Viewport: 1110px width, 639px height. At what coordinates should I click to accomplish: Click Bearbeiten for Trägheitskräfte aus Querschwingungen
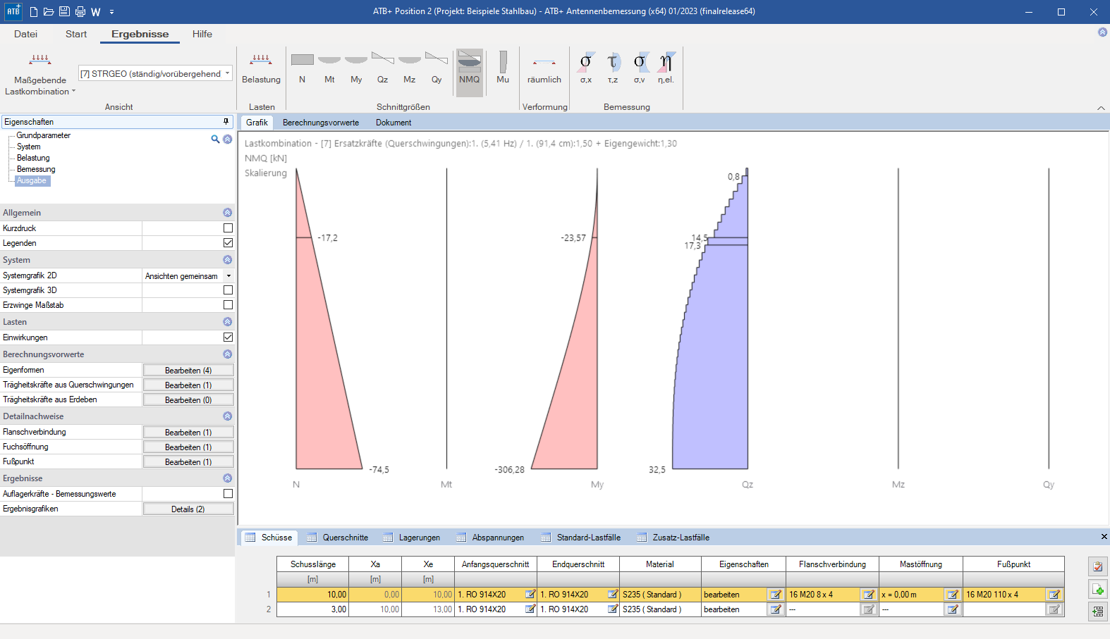[188, 385]
